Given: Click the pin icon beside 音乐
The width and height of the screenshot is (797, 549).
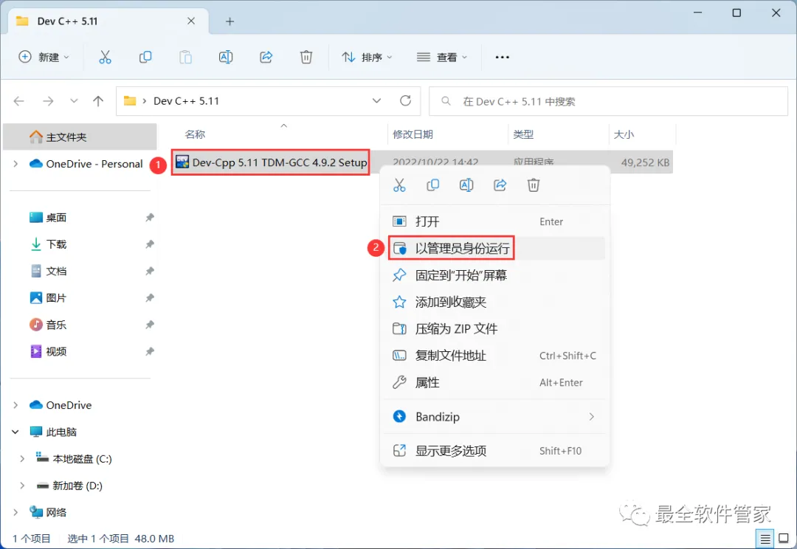Looking at the screenshot, I should (149, 325).
